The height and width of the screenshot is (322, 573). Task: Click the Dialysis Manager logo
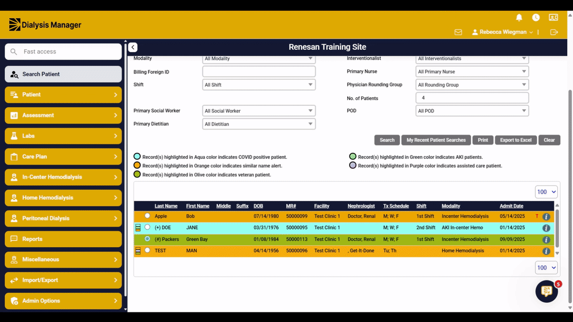(45, 25)
